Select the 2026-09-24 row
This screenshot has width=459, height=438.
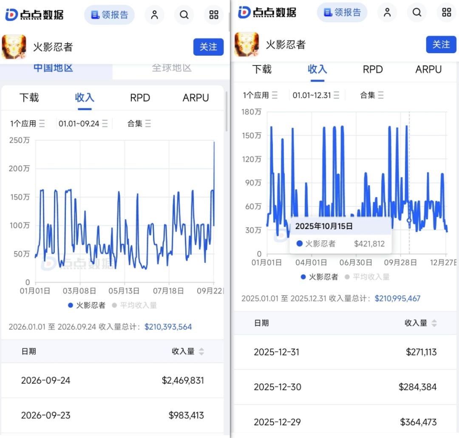(x=112, y=380)
